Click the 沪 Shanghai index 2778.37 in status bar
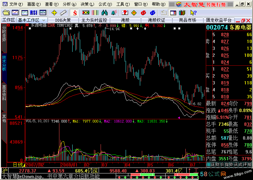The image size is (253, 180). pos(27,171)
